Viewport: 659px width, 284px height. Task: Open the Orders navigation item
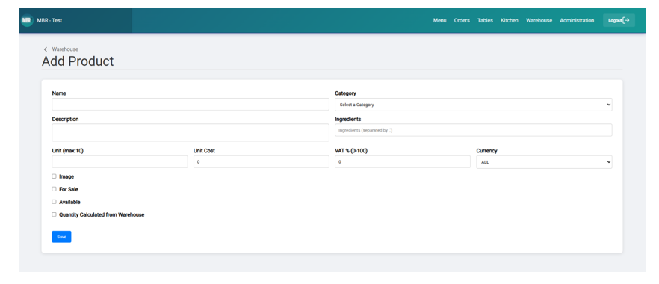pos(462,20)
